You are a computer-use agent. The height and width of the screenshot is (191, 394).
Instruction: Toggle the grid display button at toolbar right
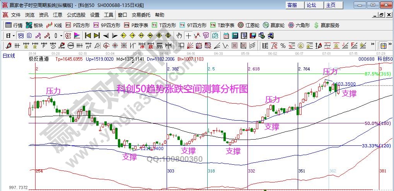[x=383, y=45]
